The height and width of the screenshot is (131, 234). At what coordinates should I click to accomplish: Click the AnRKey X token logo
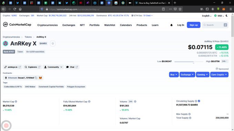tap(6, 44)
